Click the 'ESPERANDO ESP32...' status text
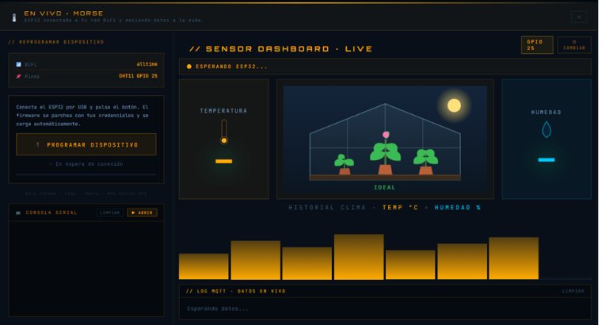The height and width of the screenshot is (325, 602). [x=231, y=67]
